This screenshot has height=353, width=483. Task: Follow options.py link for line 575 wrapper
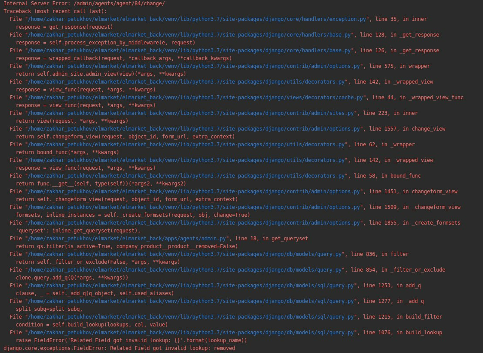194,66
